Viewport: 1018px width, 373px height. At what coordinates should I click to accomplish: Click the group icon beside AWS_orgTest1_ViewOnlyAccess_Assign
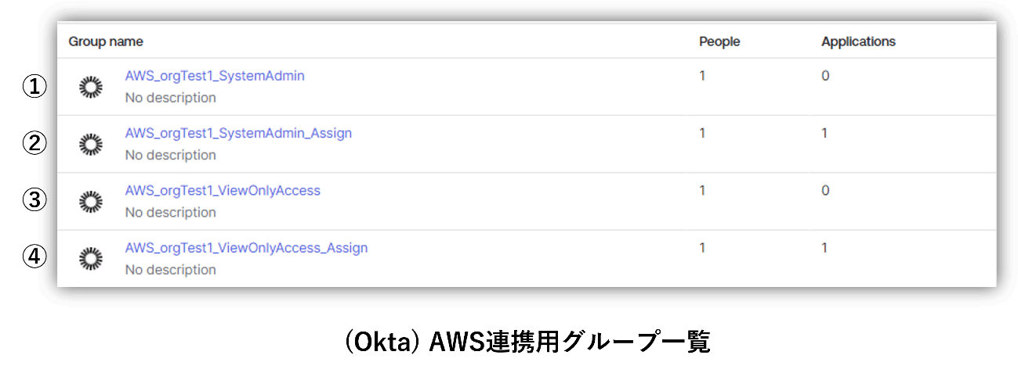(92, 258)
